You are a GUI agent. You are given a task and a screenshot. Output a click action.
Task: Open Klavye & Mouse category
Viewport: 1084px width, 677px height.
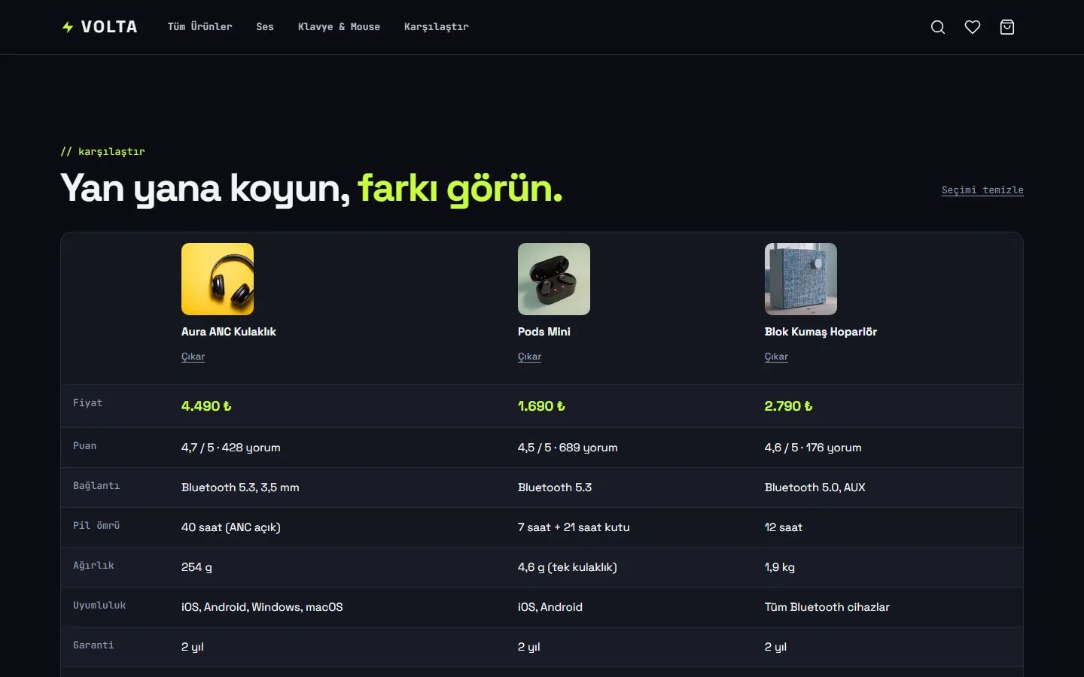(339, 27)
